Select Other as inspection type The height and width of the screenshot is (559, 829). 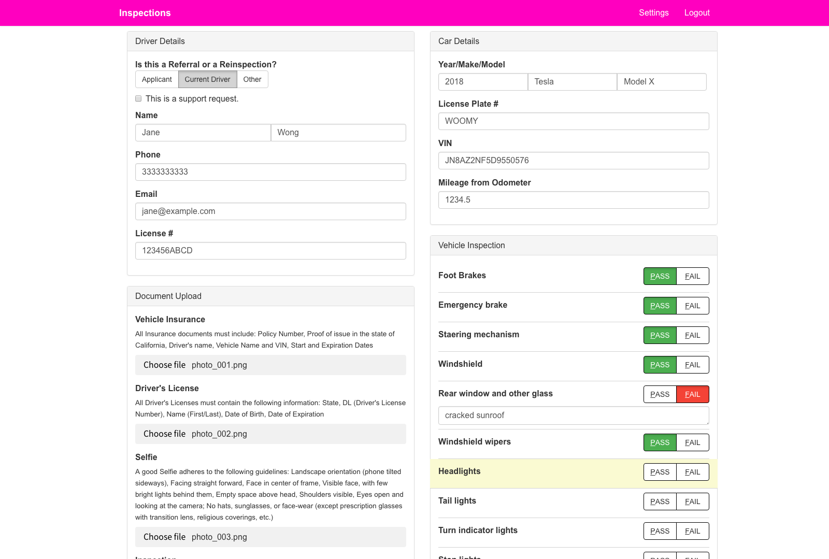point(252,79)
